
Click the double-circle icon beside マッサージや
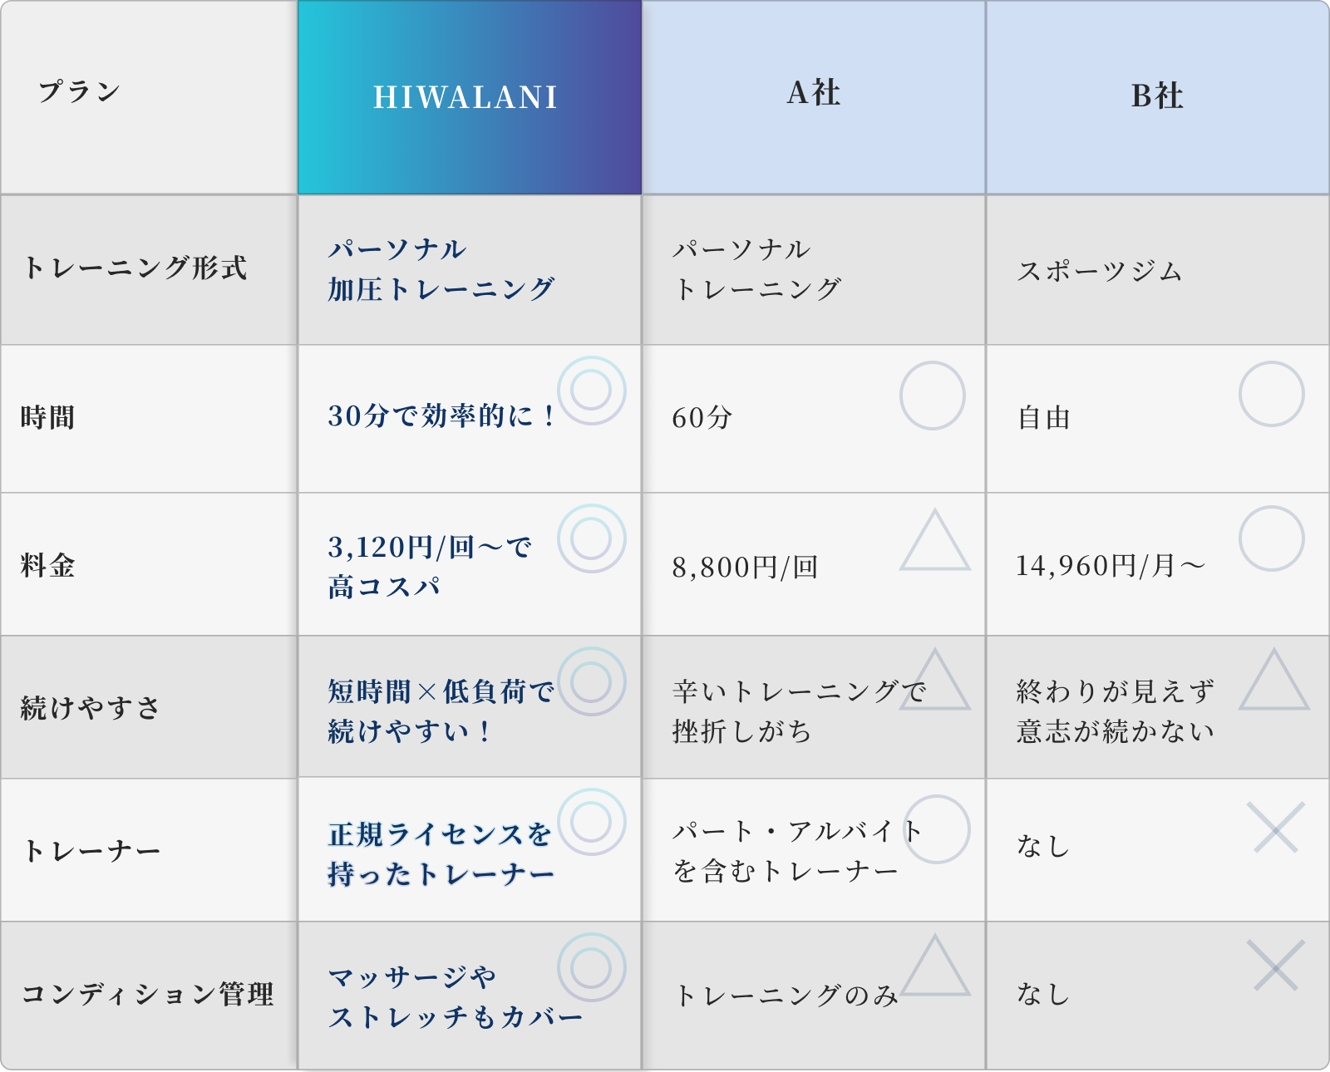click(x=591, y=967)
